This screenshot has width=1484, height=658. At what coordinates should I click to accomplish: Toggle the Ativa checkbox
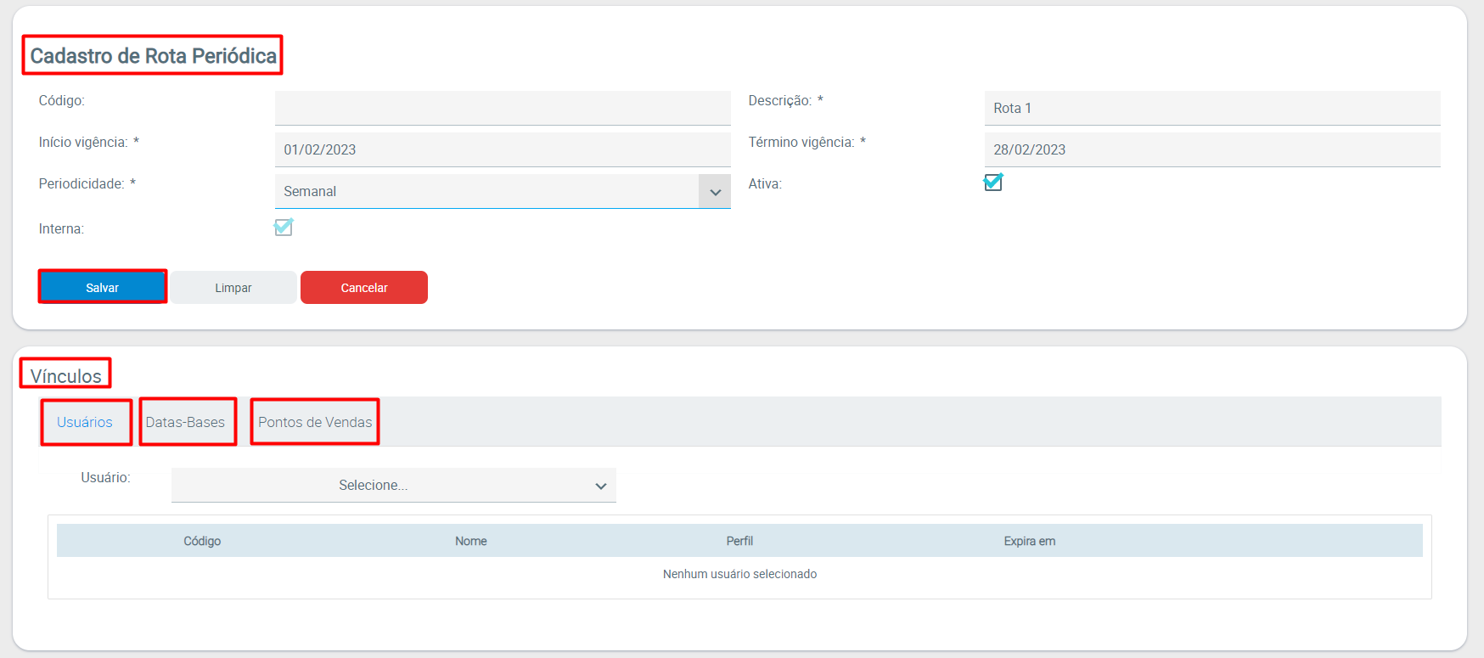(x=992, y=183)
